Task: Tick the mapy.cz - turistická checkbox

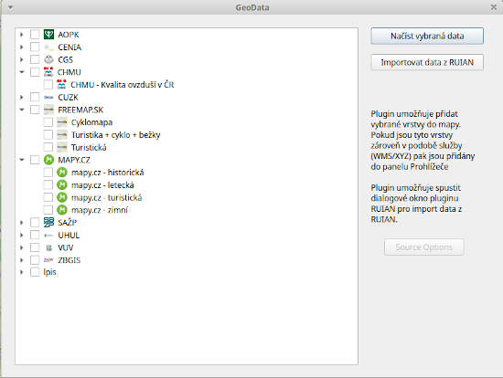Action: [48, 197]
